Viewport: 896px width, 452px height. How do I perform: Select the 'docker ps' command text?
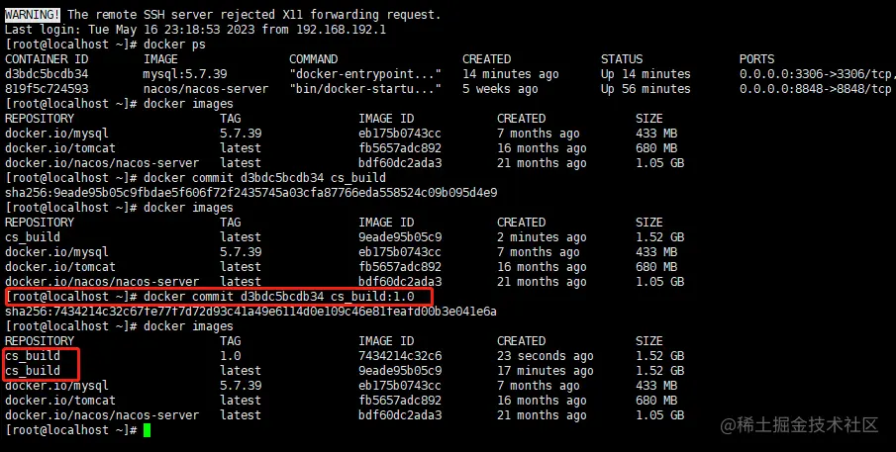[x=174, y=45]
